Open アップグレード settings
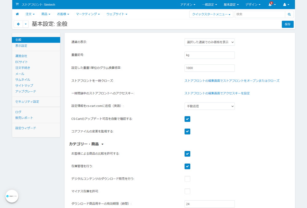Image resolution: width=307 pixels, height=208 pixels. point(26,91)
